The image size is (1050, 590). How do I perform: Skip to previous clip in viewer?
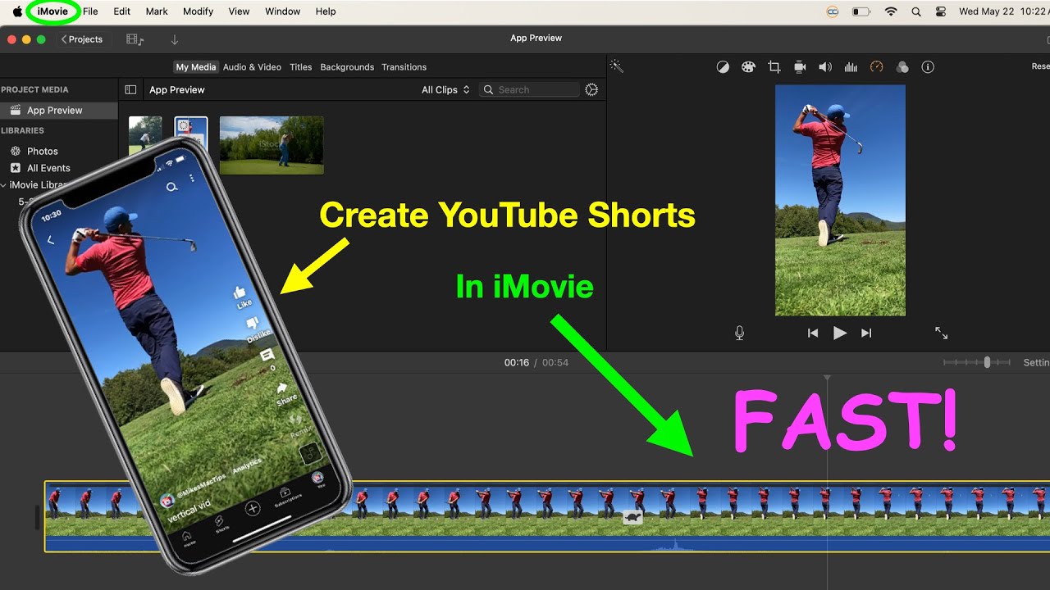pos(813,333)
